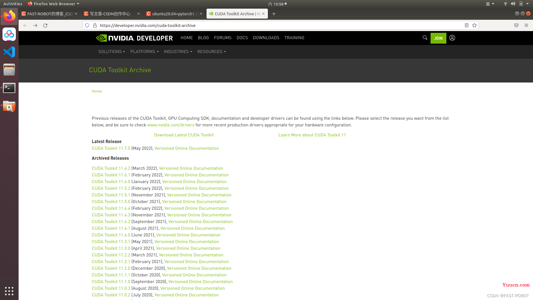Open the system menu arrow
This screenshot has width=533, height=300.
click(x=527, y=4)
